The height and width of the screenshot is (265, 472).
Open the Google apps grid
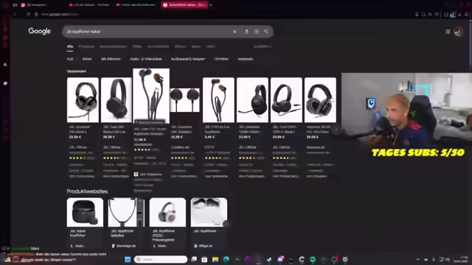click(x=448, y=32)
